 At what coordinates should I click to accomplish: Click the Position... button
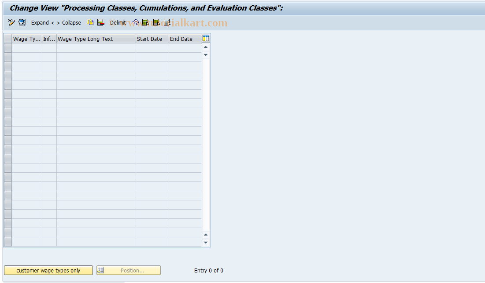128,270
